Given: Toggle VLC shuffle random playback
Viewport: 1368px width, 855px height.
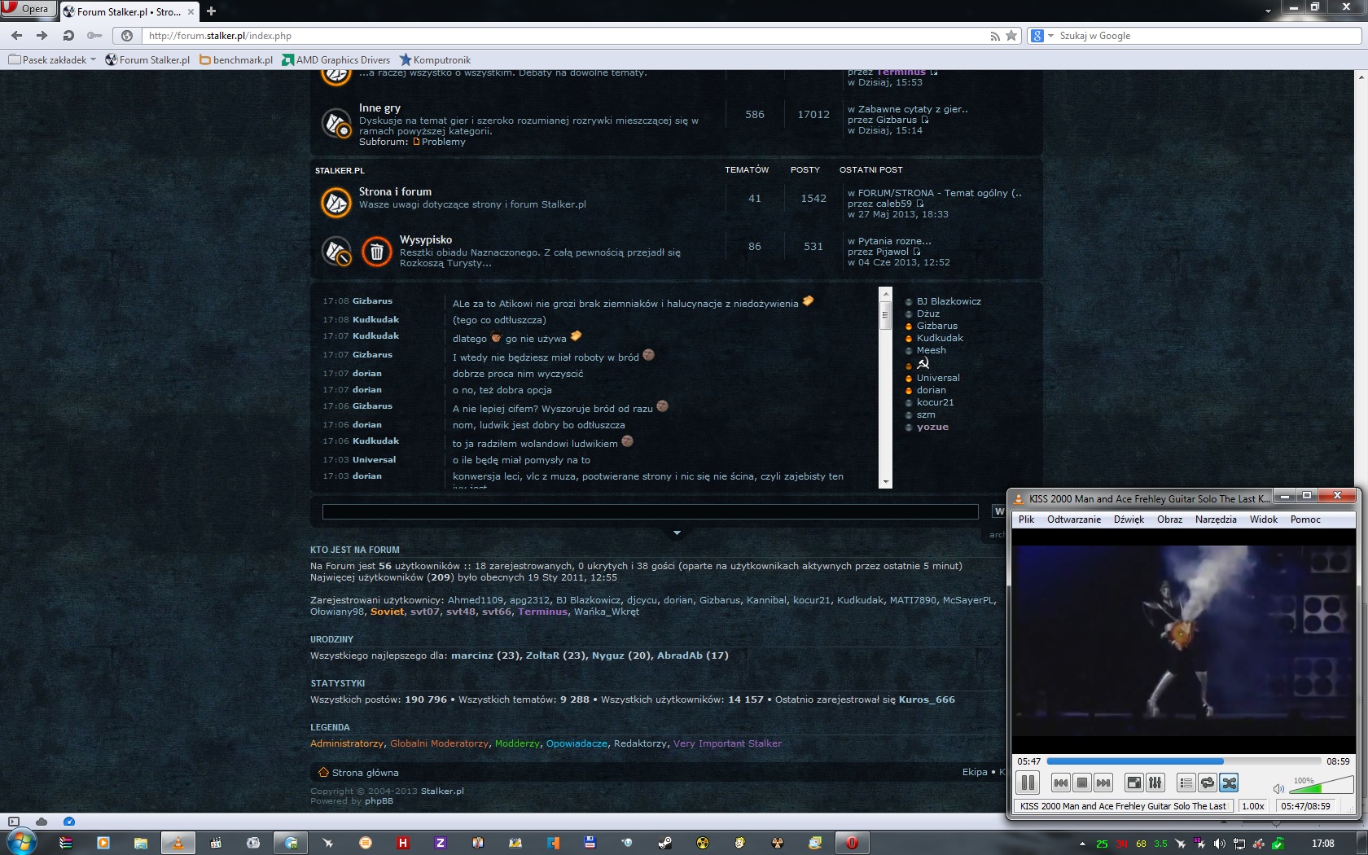Looking at the screenshot, I should click(x=1229, y=783).
